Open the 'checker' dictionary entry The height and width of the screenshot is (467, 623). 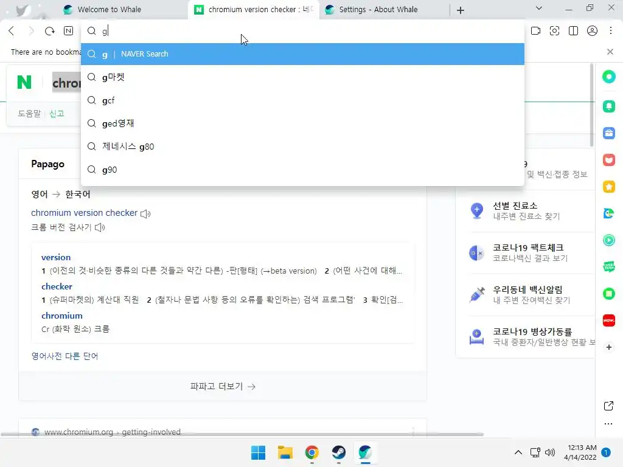tap(57, 286)
